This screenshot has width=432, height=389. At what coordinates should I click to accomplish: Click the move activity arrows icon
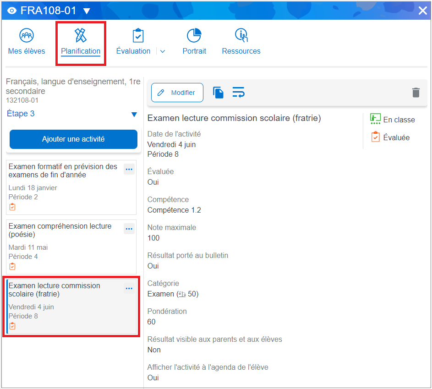[238, 93]
